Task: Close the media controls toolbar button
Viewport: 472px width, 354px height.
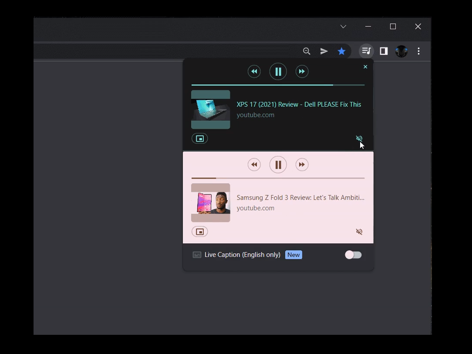Action: pyautogui.click(x=366, y=51)
